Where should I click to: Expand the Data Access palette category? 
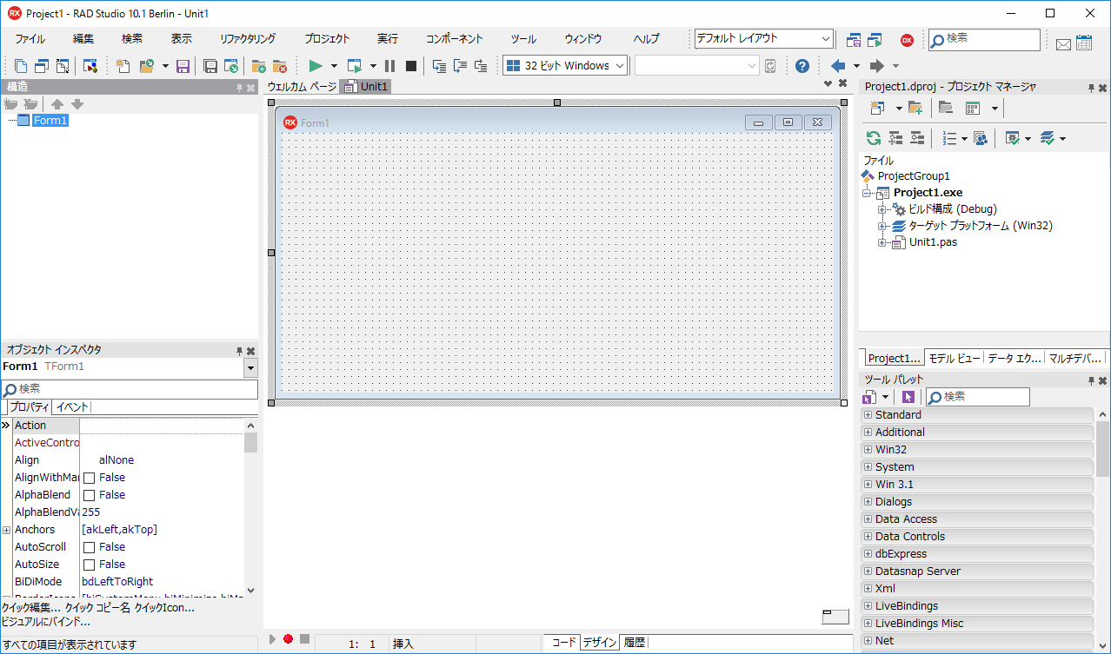point(868,519)
